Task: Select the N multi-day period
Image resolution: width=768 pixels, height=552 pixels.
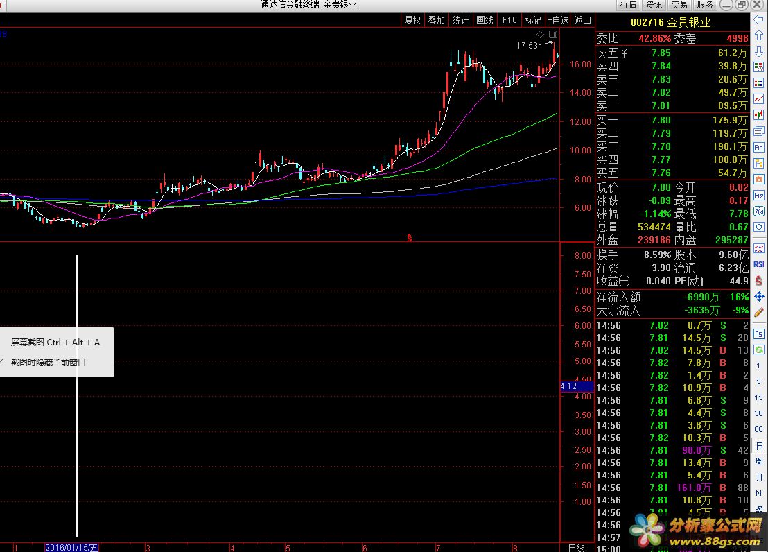Action: 758,492
